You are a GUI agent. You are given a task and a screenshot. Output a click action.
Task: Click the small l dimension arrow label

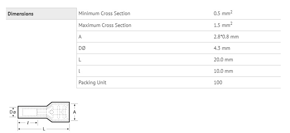[28, 123]
